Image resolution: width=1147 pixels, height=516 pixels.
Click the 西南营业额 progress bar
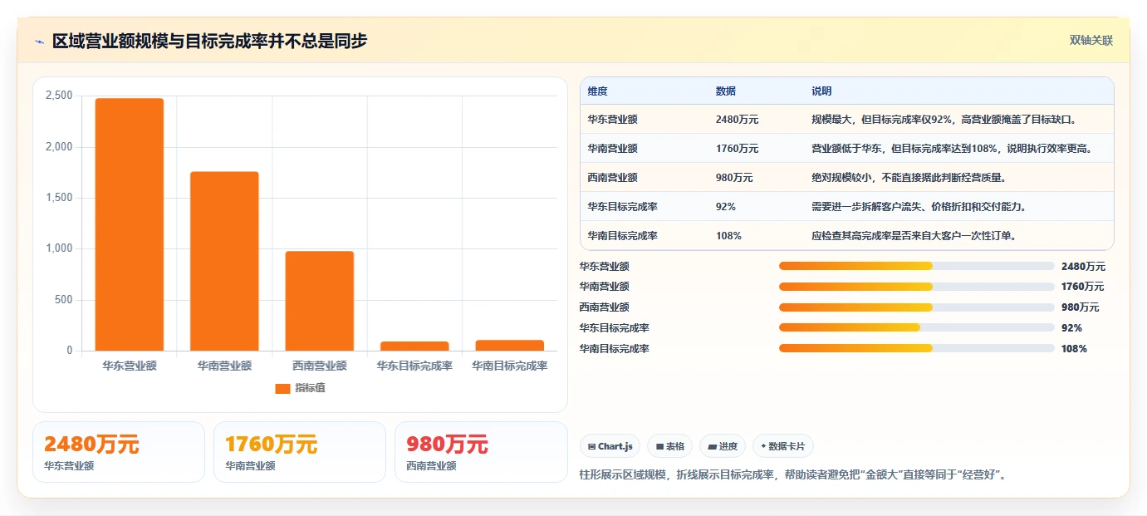(x=916, y=307)
